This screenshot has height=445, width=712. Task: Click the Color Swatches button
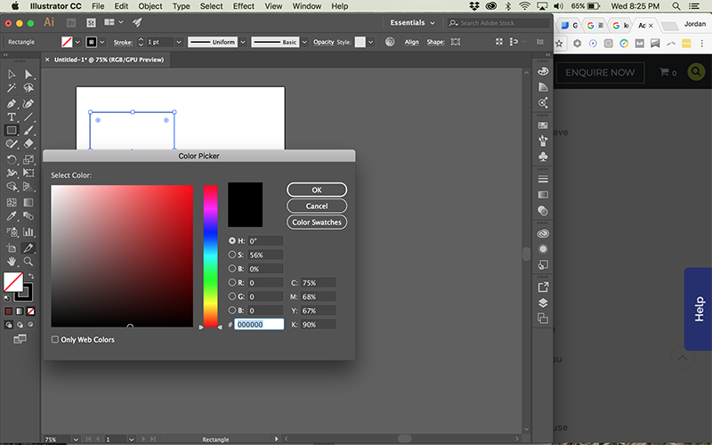coord(317,222)
